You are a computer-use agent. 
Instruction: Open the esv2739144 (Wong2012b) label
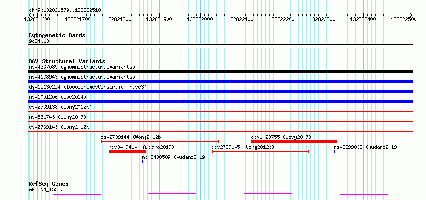(132, 137)
